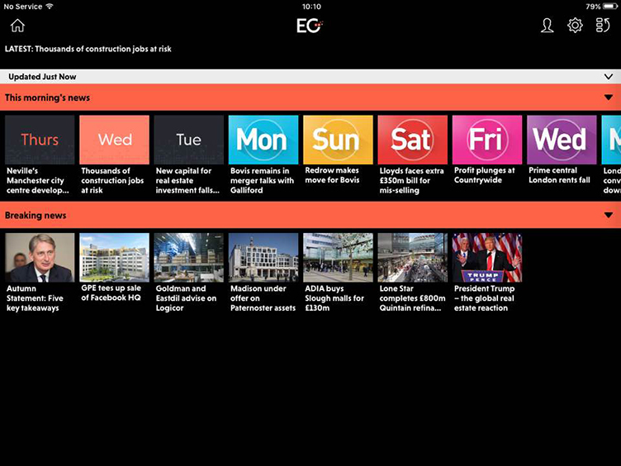The width and height of the screenshot is (621, 466).
Task: Open the settings gear icon
Action: coord(575,26)
